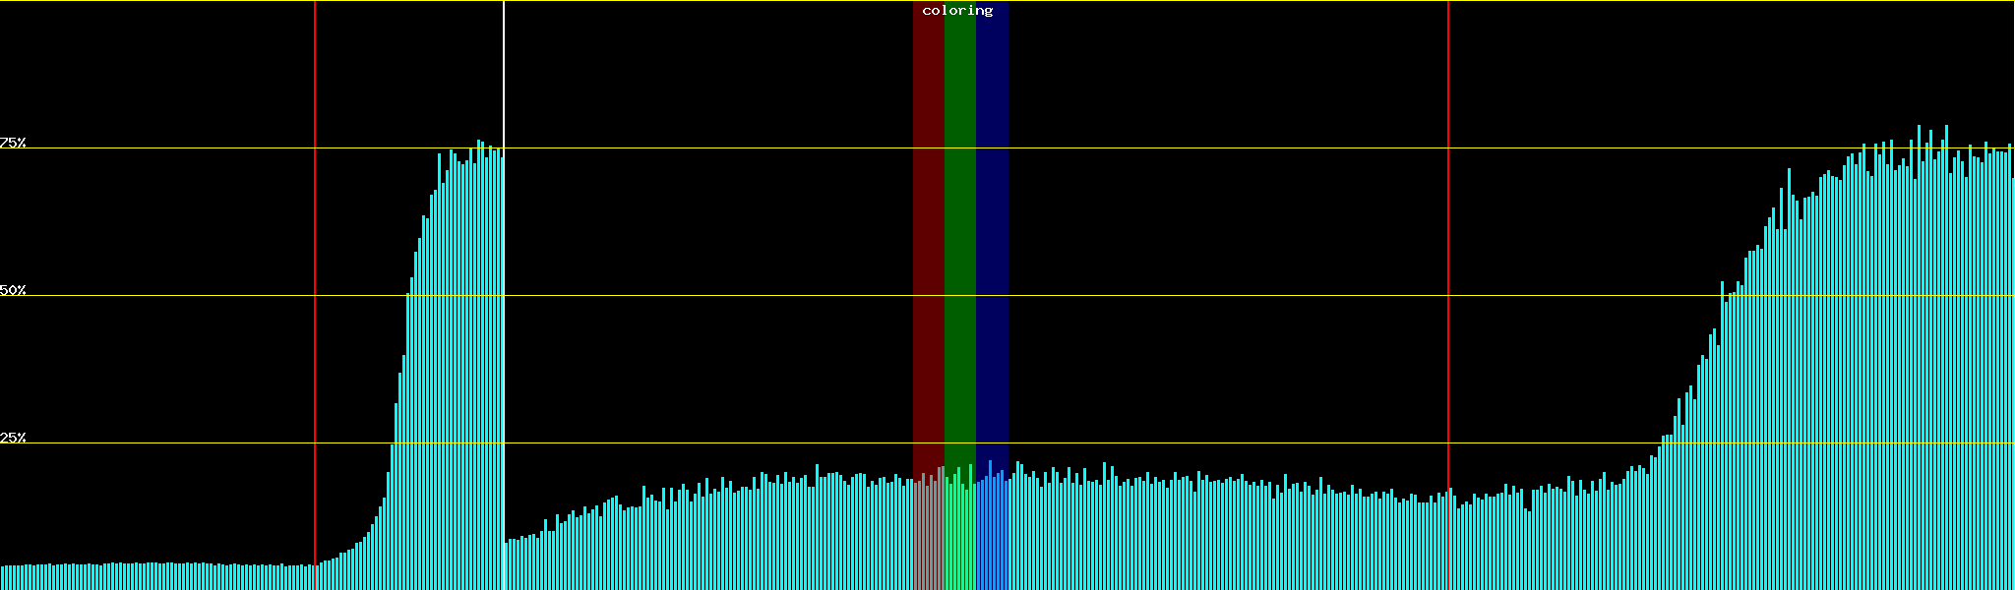
Task: Click the short bar just right of white line
Action: [508, 565]
